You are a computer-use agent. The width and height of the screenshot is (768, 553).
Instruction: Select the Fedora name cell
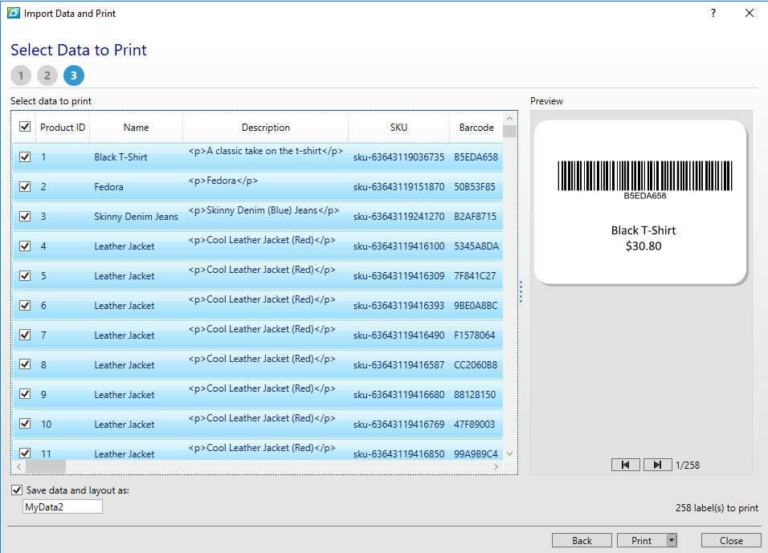click(108, 187)
